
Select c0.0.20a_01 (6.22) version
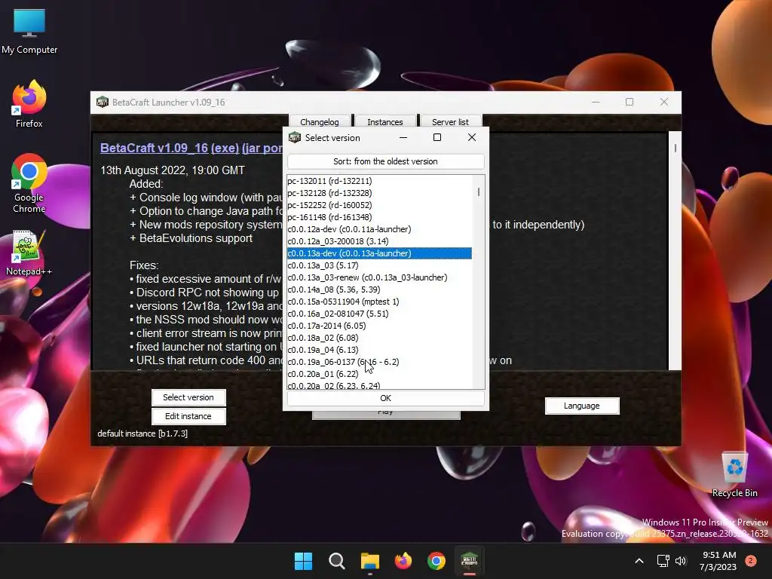[x=380, y=374]
